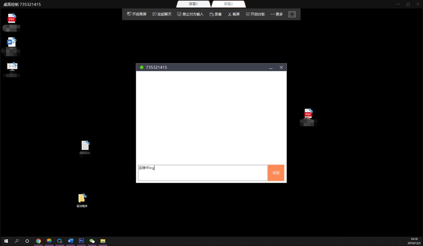Click the 桌面控制 735321415 window title

(x=22, y=4)
